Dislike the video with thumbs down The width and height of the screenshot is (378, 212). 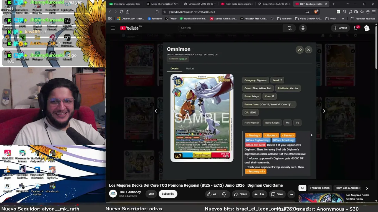[x=224, y=194]
